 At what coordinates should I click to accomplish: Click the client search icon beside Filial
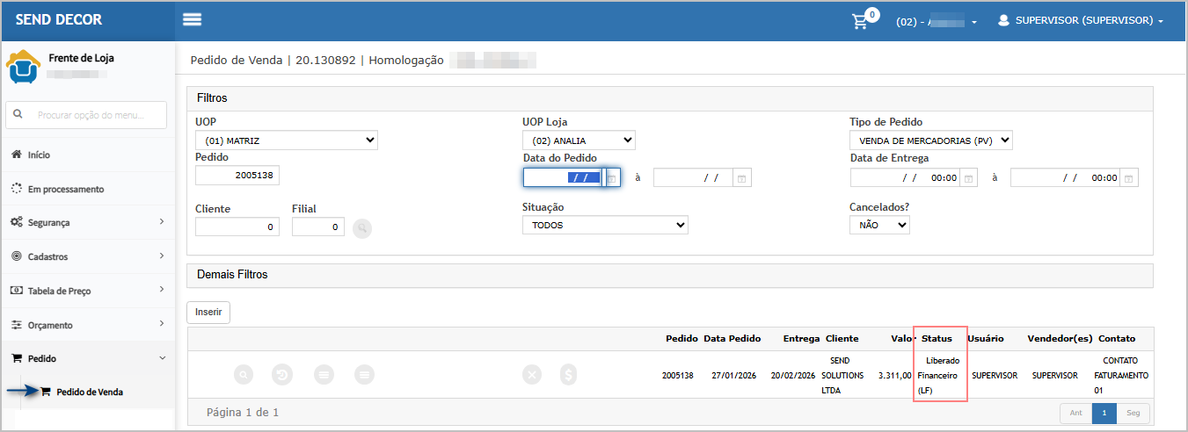[x=362, y=228]
